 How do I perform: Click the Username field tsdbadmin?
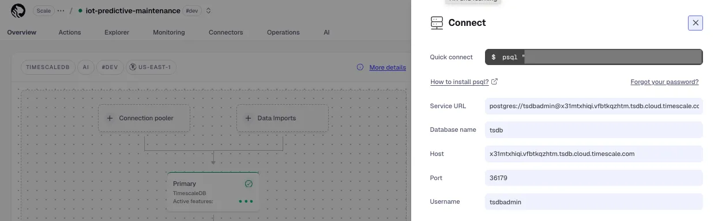tap(594, 201)
